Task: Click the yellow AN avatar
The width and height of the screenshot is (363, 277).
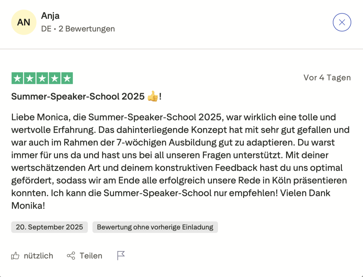Action: 24,22
